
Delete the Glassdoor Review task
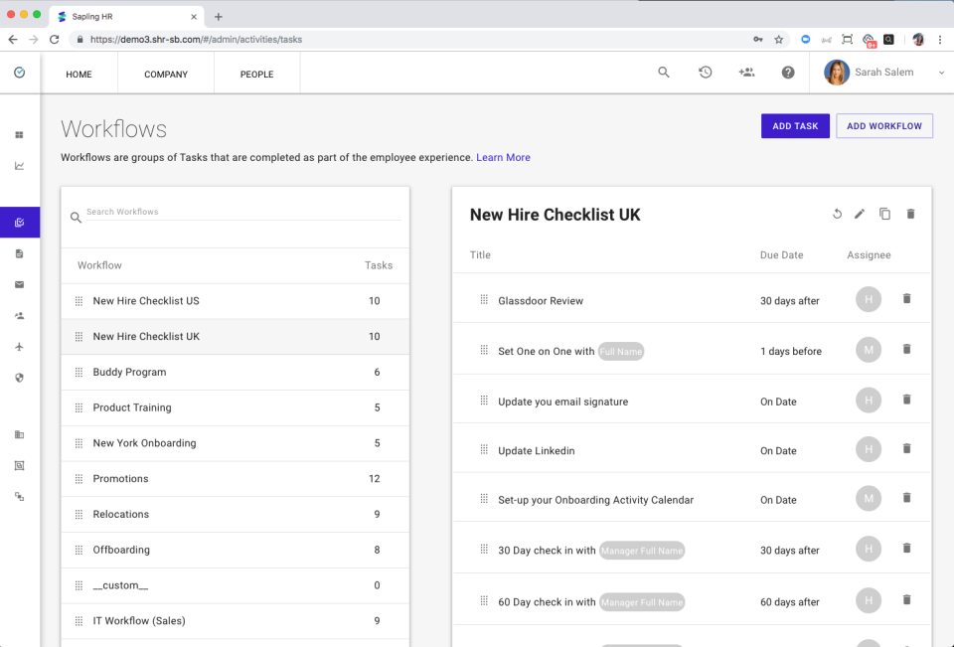coord(906,299)
